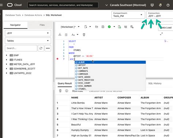Open the Compartment Tools_PM dropdown
The image size is (173, 138).
[x=128, y=15]
